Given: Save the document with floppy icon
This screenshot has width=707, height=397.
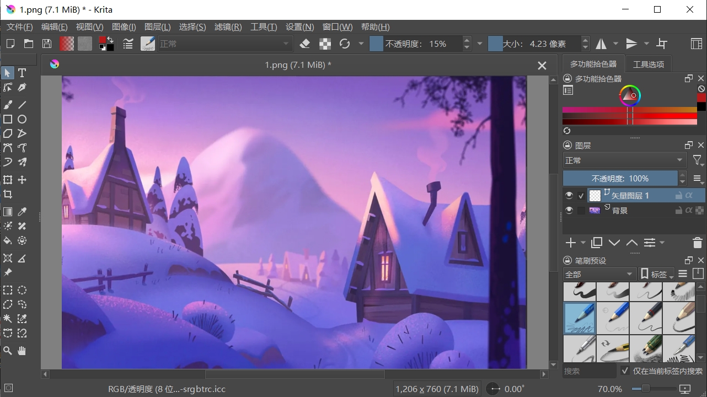Looking at the screenshot, I should 47,44.
